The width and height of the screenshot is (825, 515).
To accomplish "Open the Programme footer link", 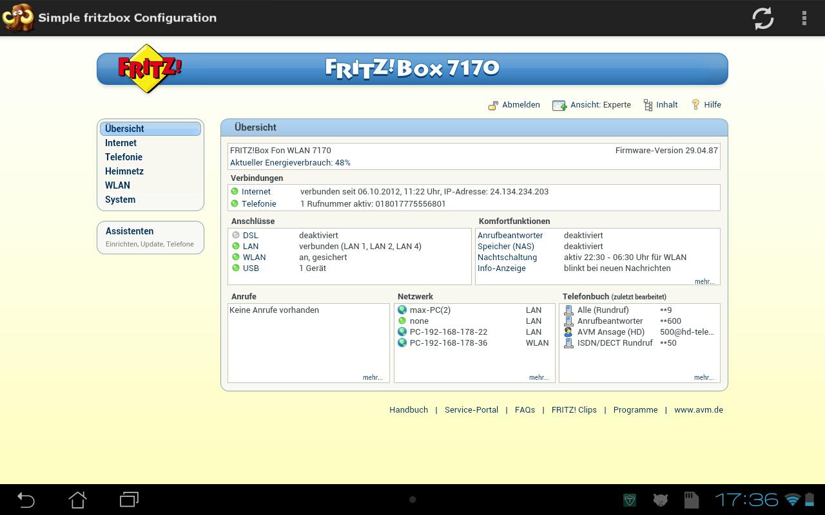I will pyautogui.click(x=636, y=410).
